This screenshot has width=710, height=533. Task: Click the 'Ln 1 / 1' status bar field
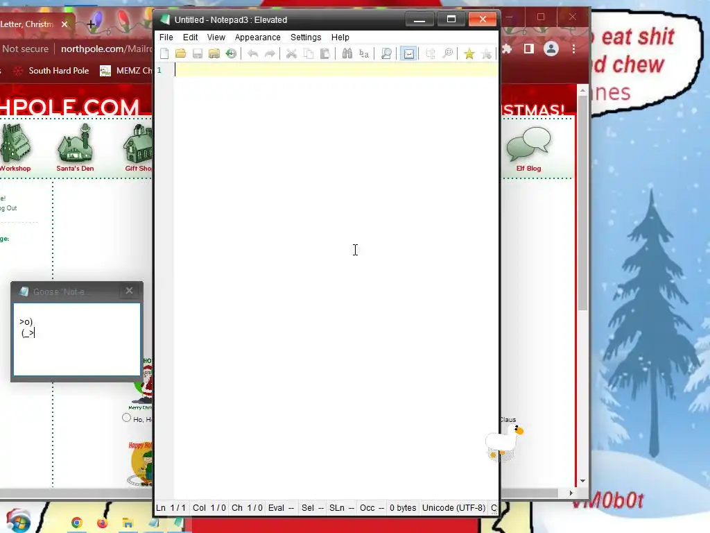point(171,507)
